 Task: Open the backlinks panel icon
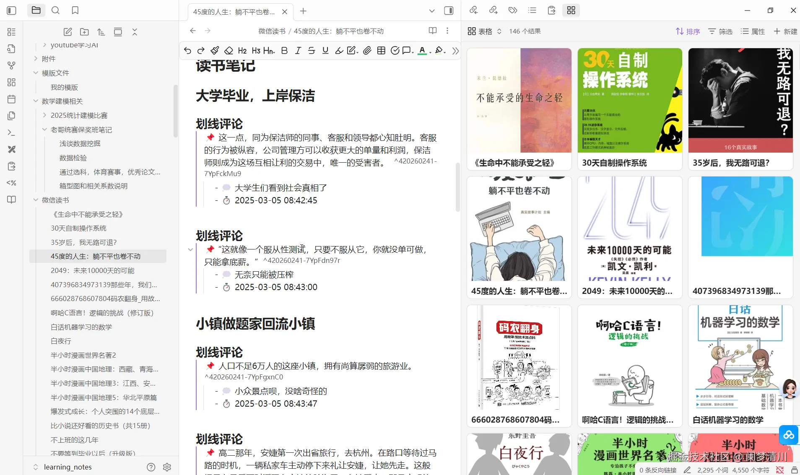point(474,10)
